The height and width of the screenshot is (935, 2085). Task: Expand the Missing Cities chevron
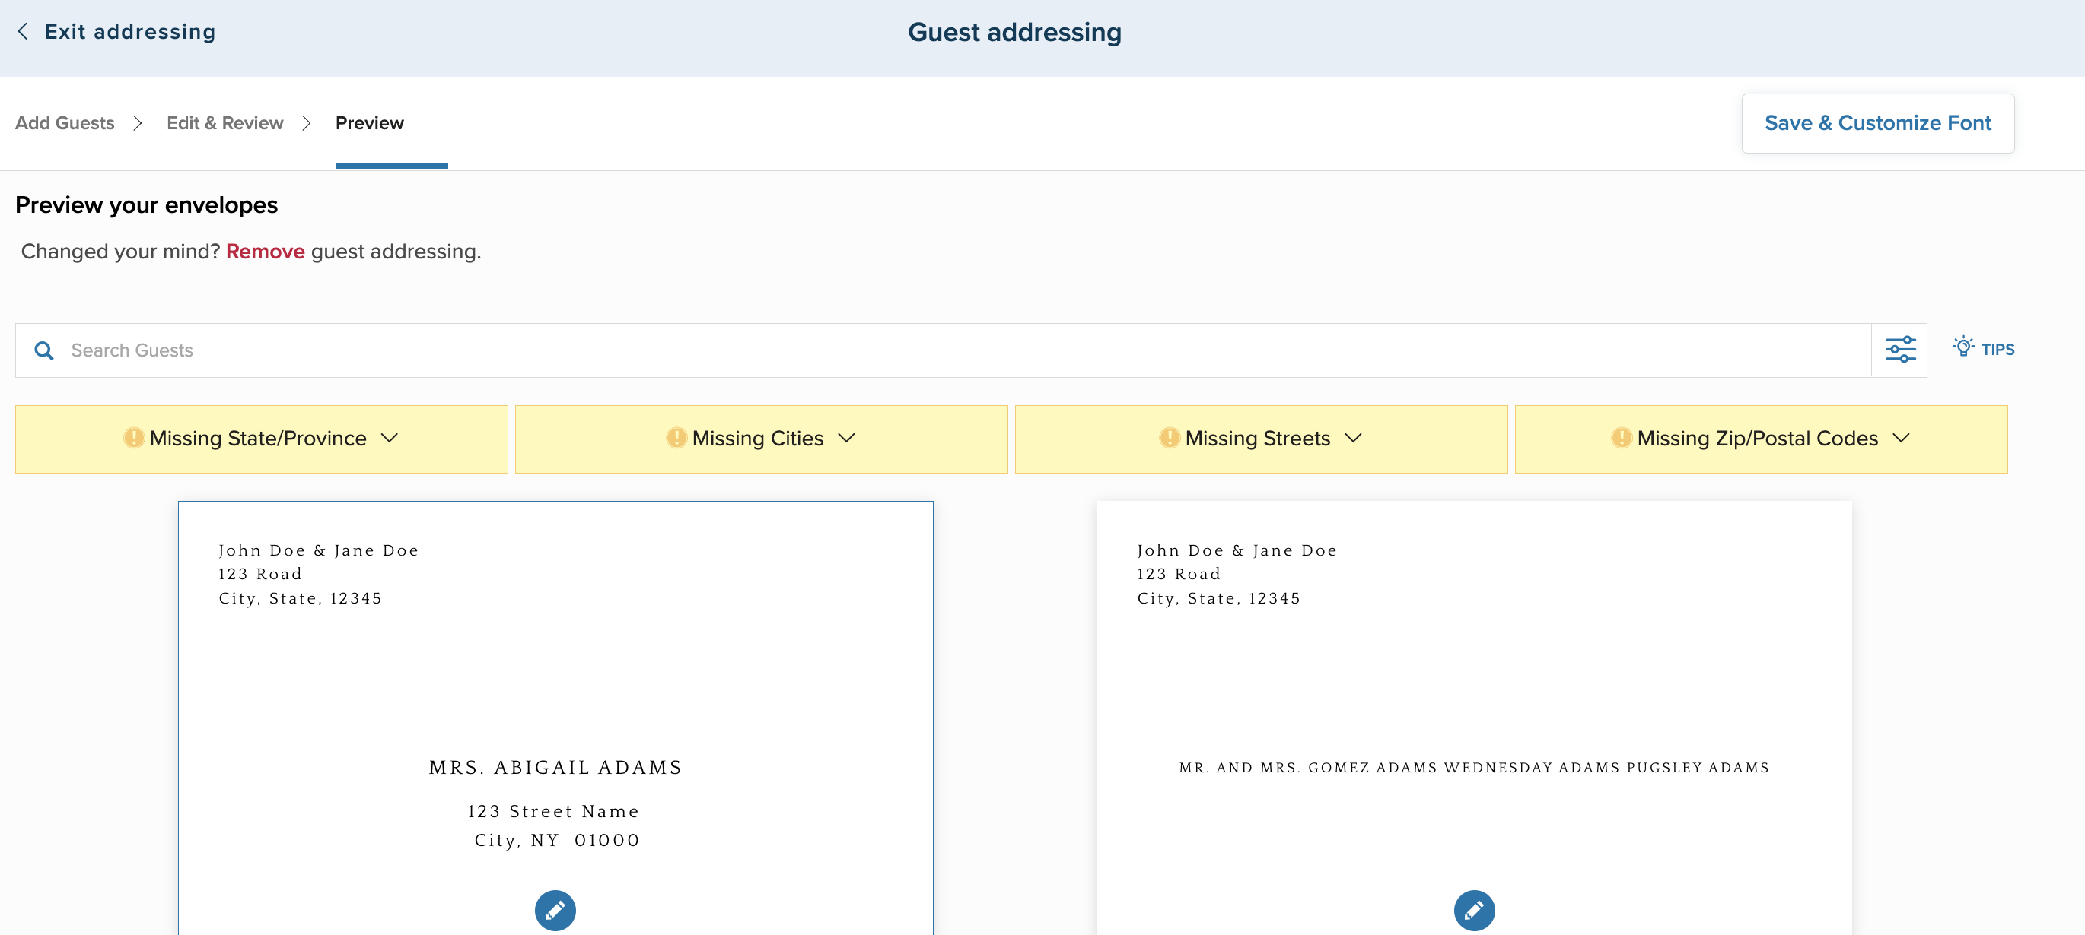point(847,439)
